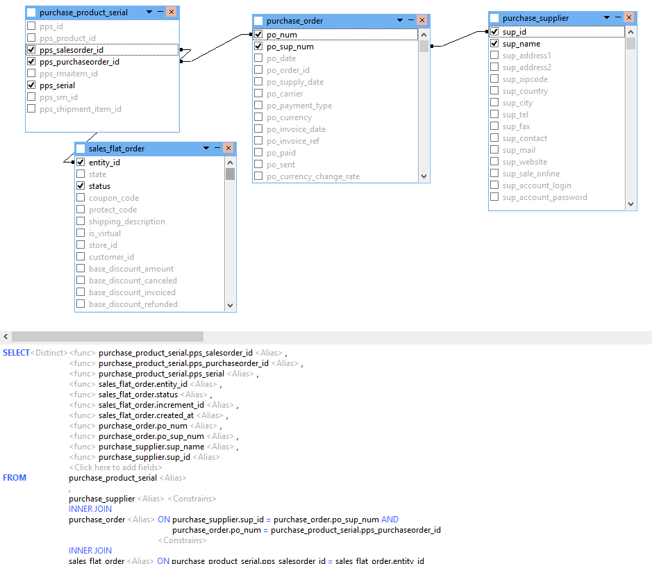Toggle select-all checkbox in purchase_product_serial header
Viewport: 652px width, 564px height.
tap(31, 13)
